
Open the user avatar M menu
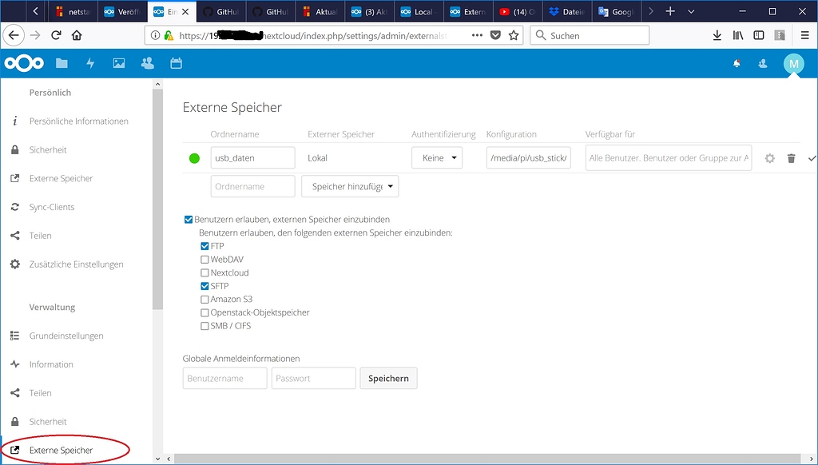[x=793, y=64]
